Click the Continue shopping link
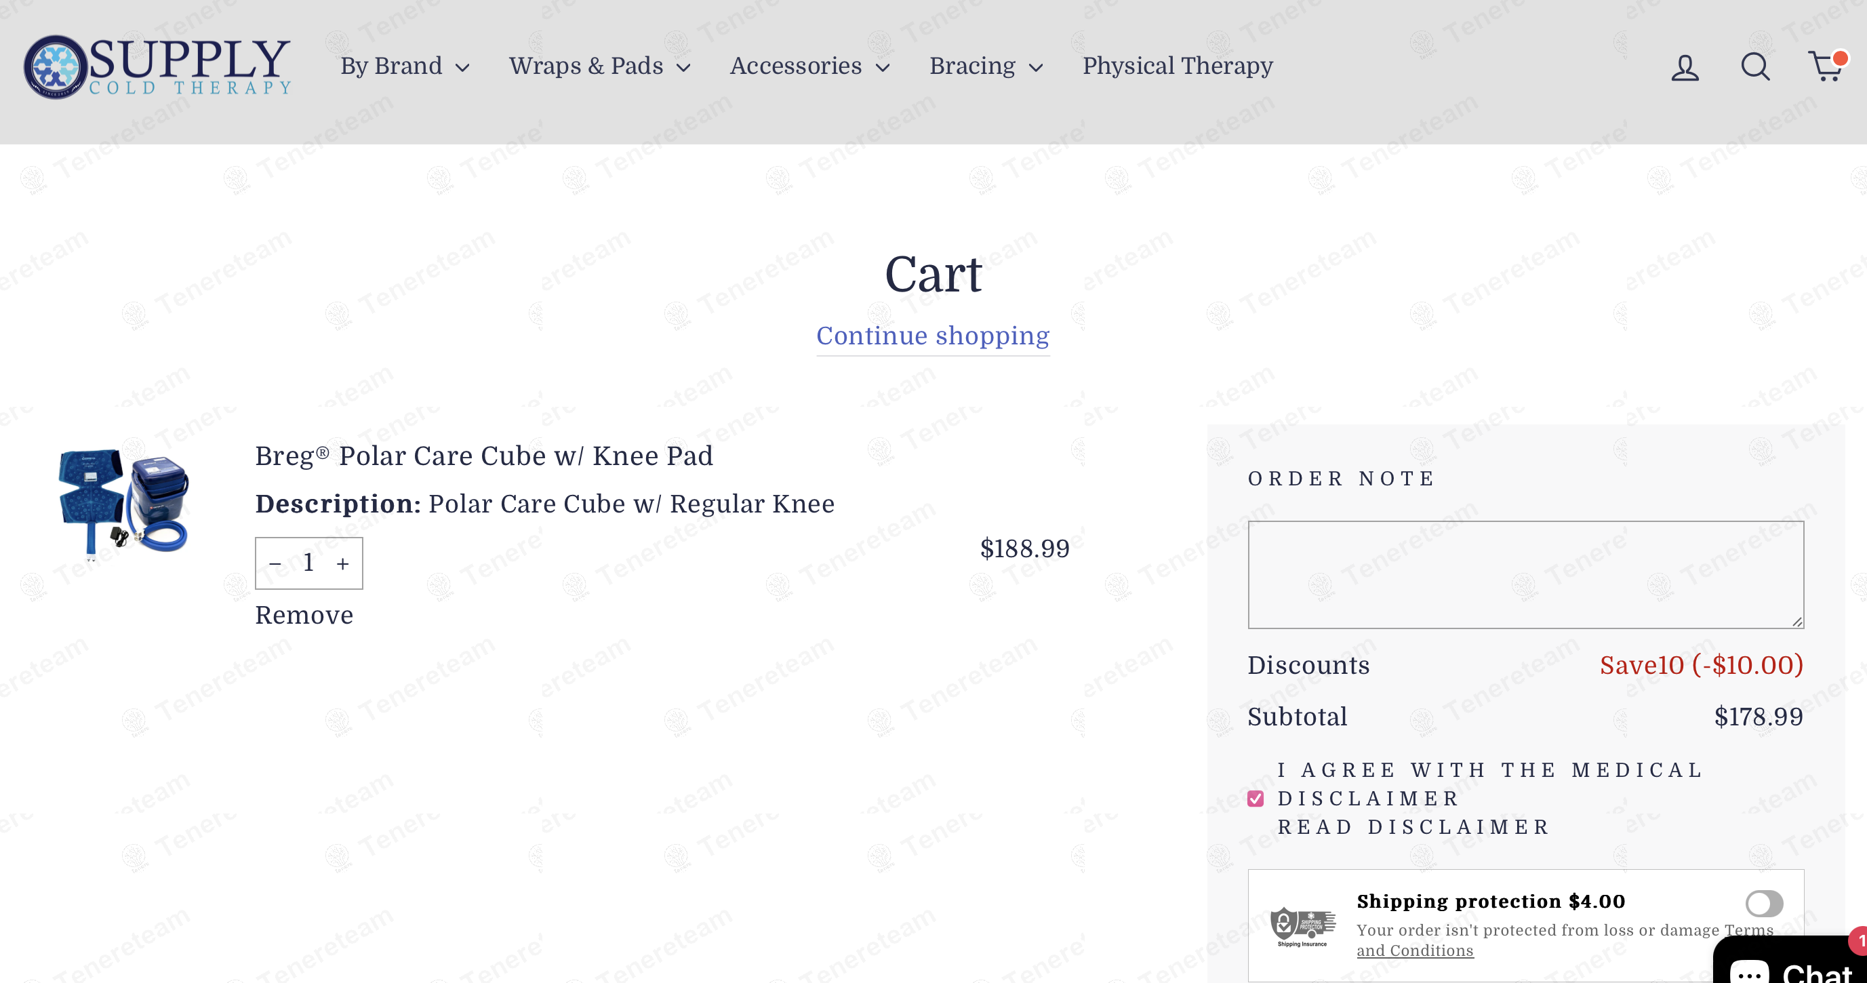Image resolution: width=1867 pixels, height=983 pixels. [933, 336]
